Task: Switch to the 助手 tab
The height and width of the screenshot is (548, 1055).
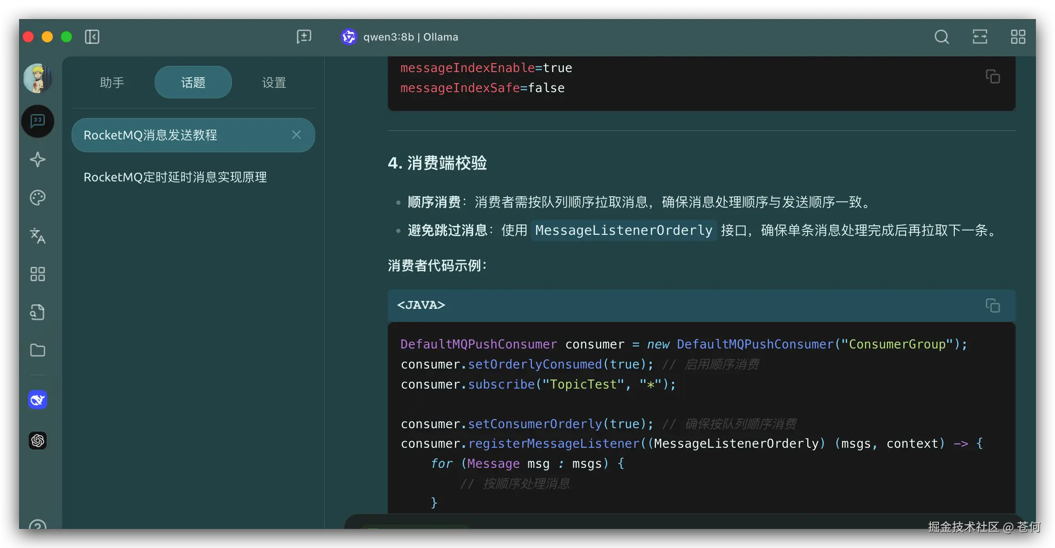Action: 112,83
